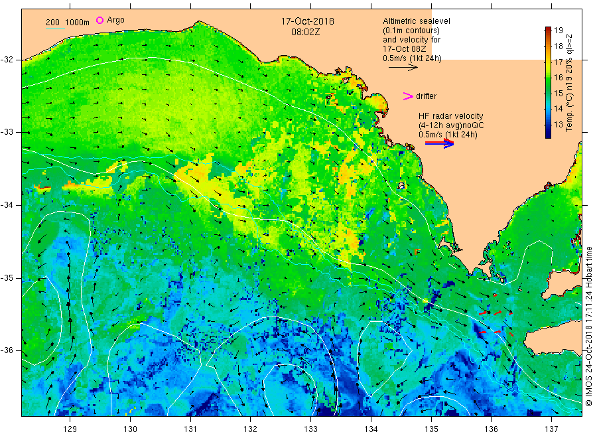This screenshot has height=438, width=597.
Task: Click the 'Altimetric sealevel' legend text
Action: [x=416, y=21]
